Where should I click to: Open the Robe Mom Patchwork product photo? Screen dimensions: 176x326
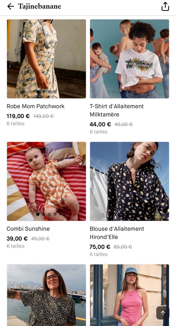point(46,59)
